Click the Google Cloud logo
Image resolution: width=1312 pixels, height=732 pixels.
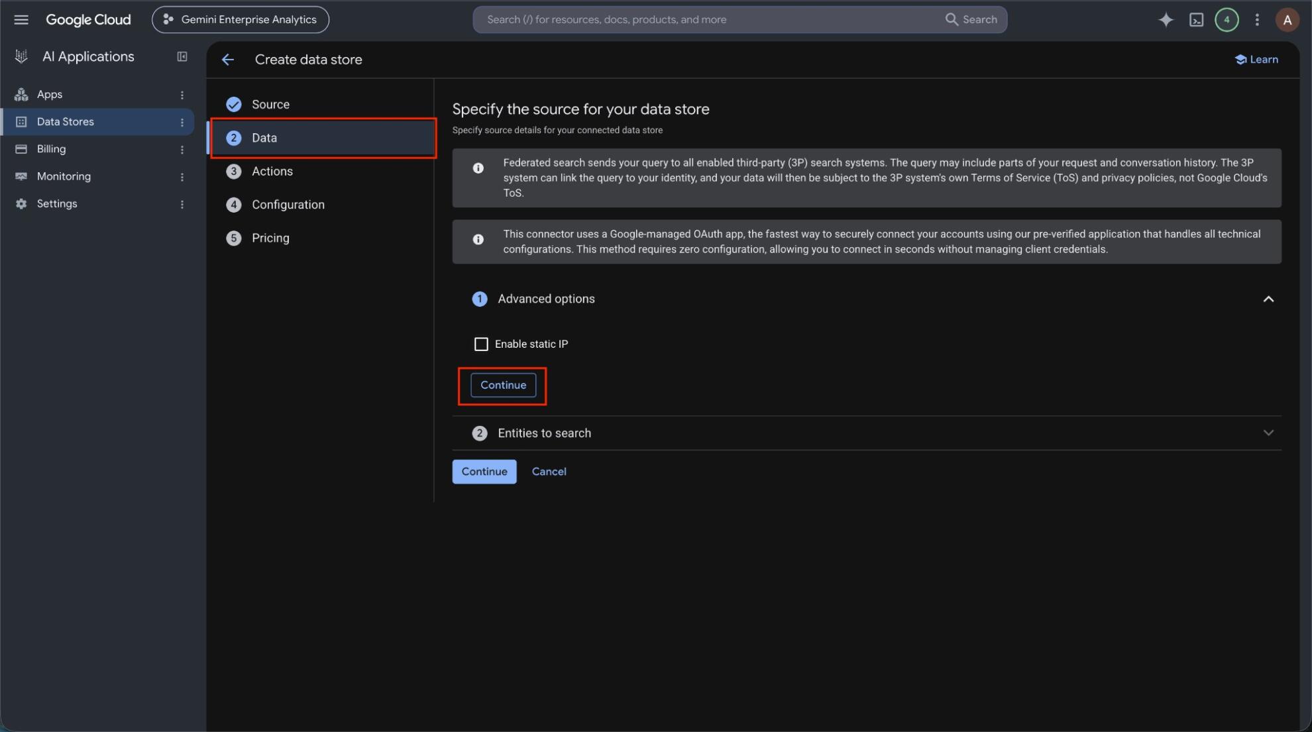88,20
